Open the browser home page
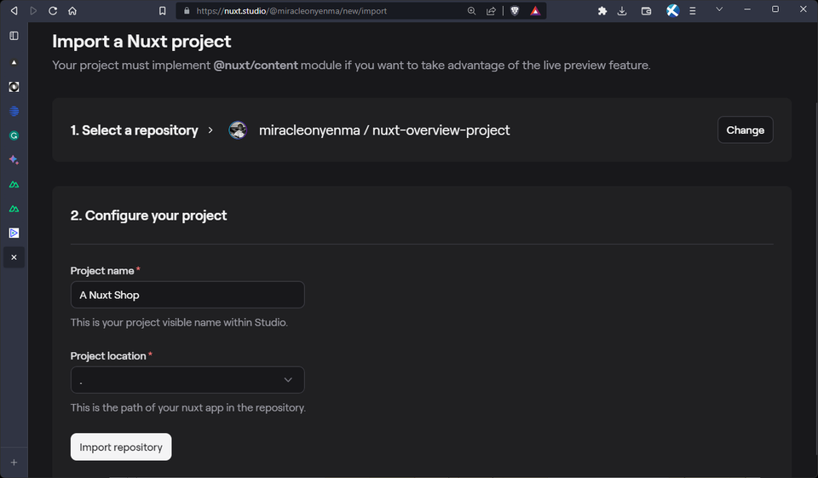 [x=72, y=10]
